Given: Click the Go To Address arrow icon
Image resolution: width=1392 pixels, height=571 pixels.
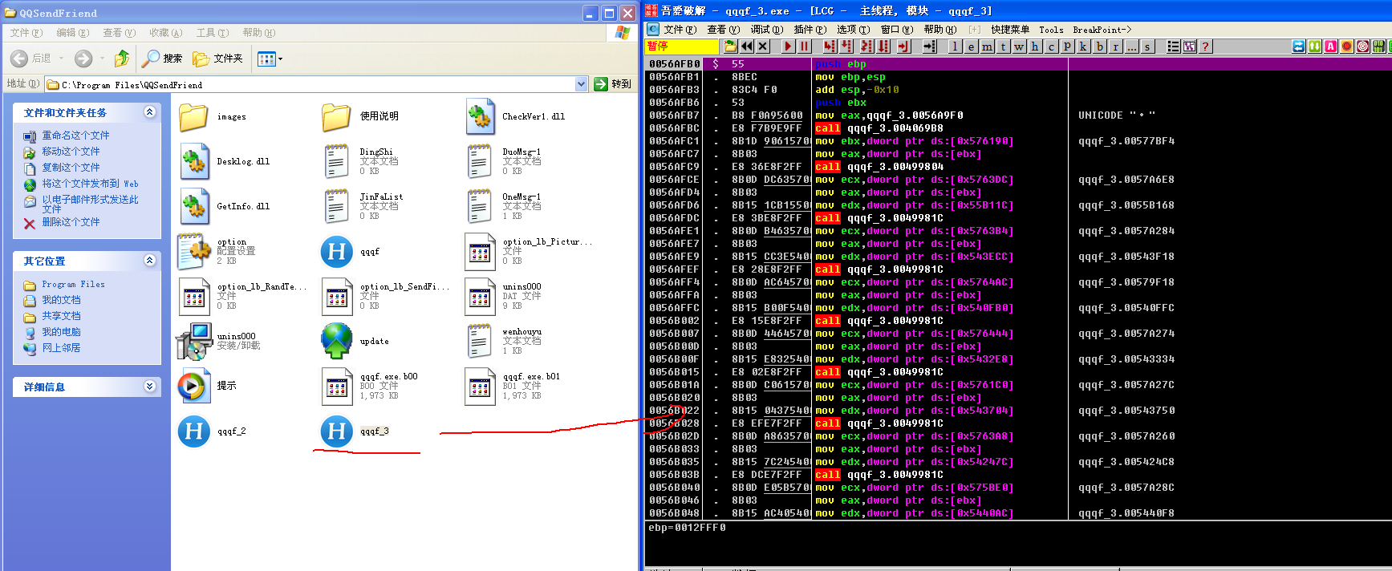Looking at the screenshot, I should [x=930, y=47].
